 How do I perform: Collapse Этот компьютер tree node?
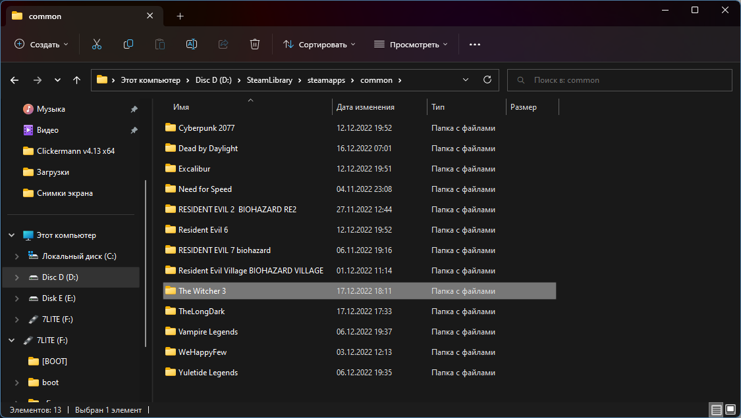(x=12, y=235)
